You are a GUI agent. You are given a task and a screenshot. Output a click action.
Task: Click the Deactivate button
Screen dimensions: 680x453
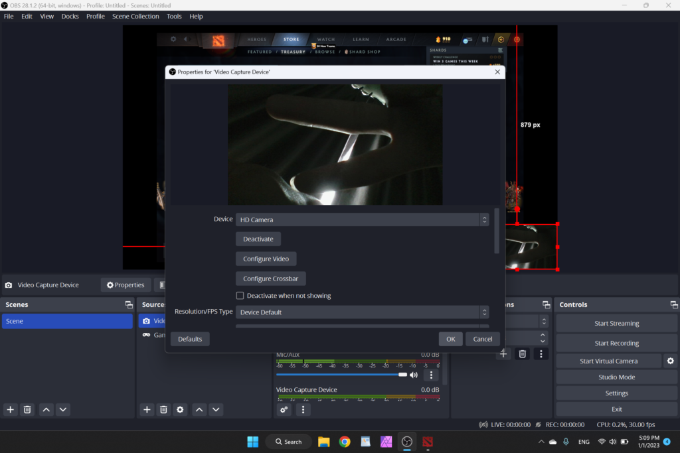coord(258,239)
